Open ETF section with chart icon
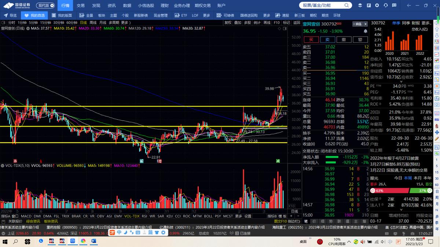This screenshot has width=440, height=247. (x=181, y=15)
